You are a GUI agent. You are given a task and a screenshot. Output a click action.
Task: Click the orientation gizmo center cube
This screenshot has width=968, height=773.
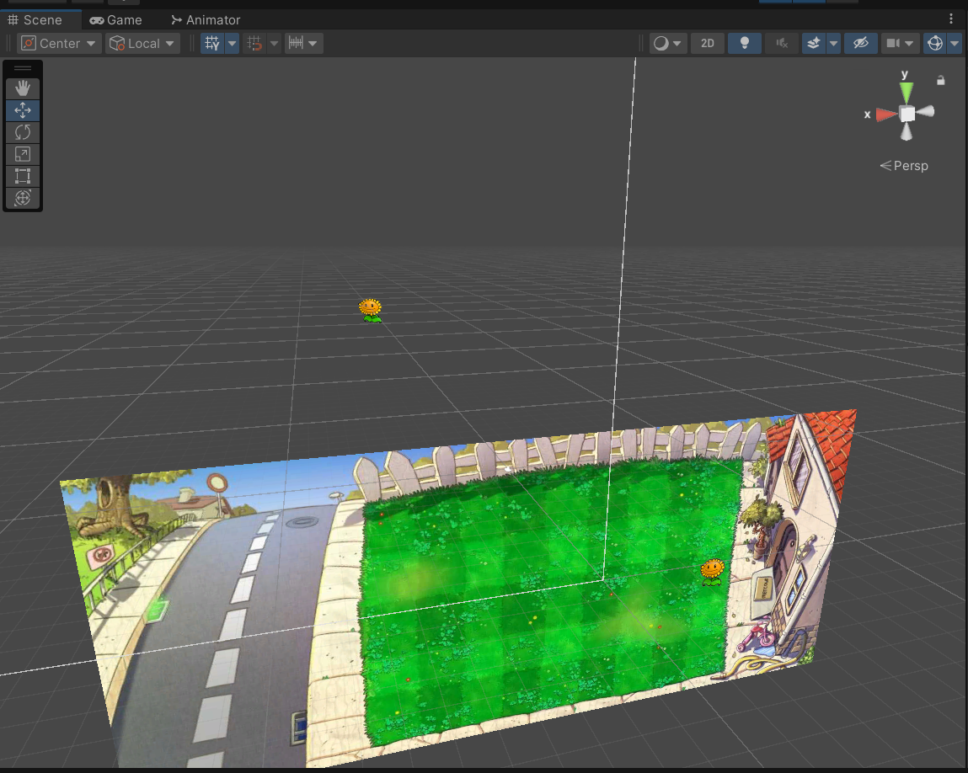[906, 114]
